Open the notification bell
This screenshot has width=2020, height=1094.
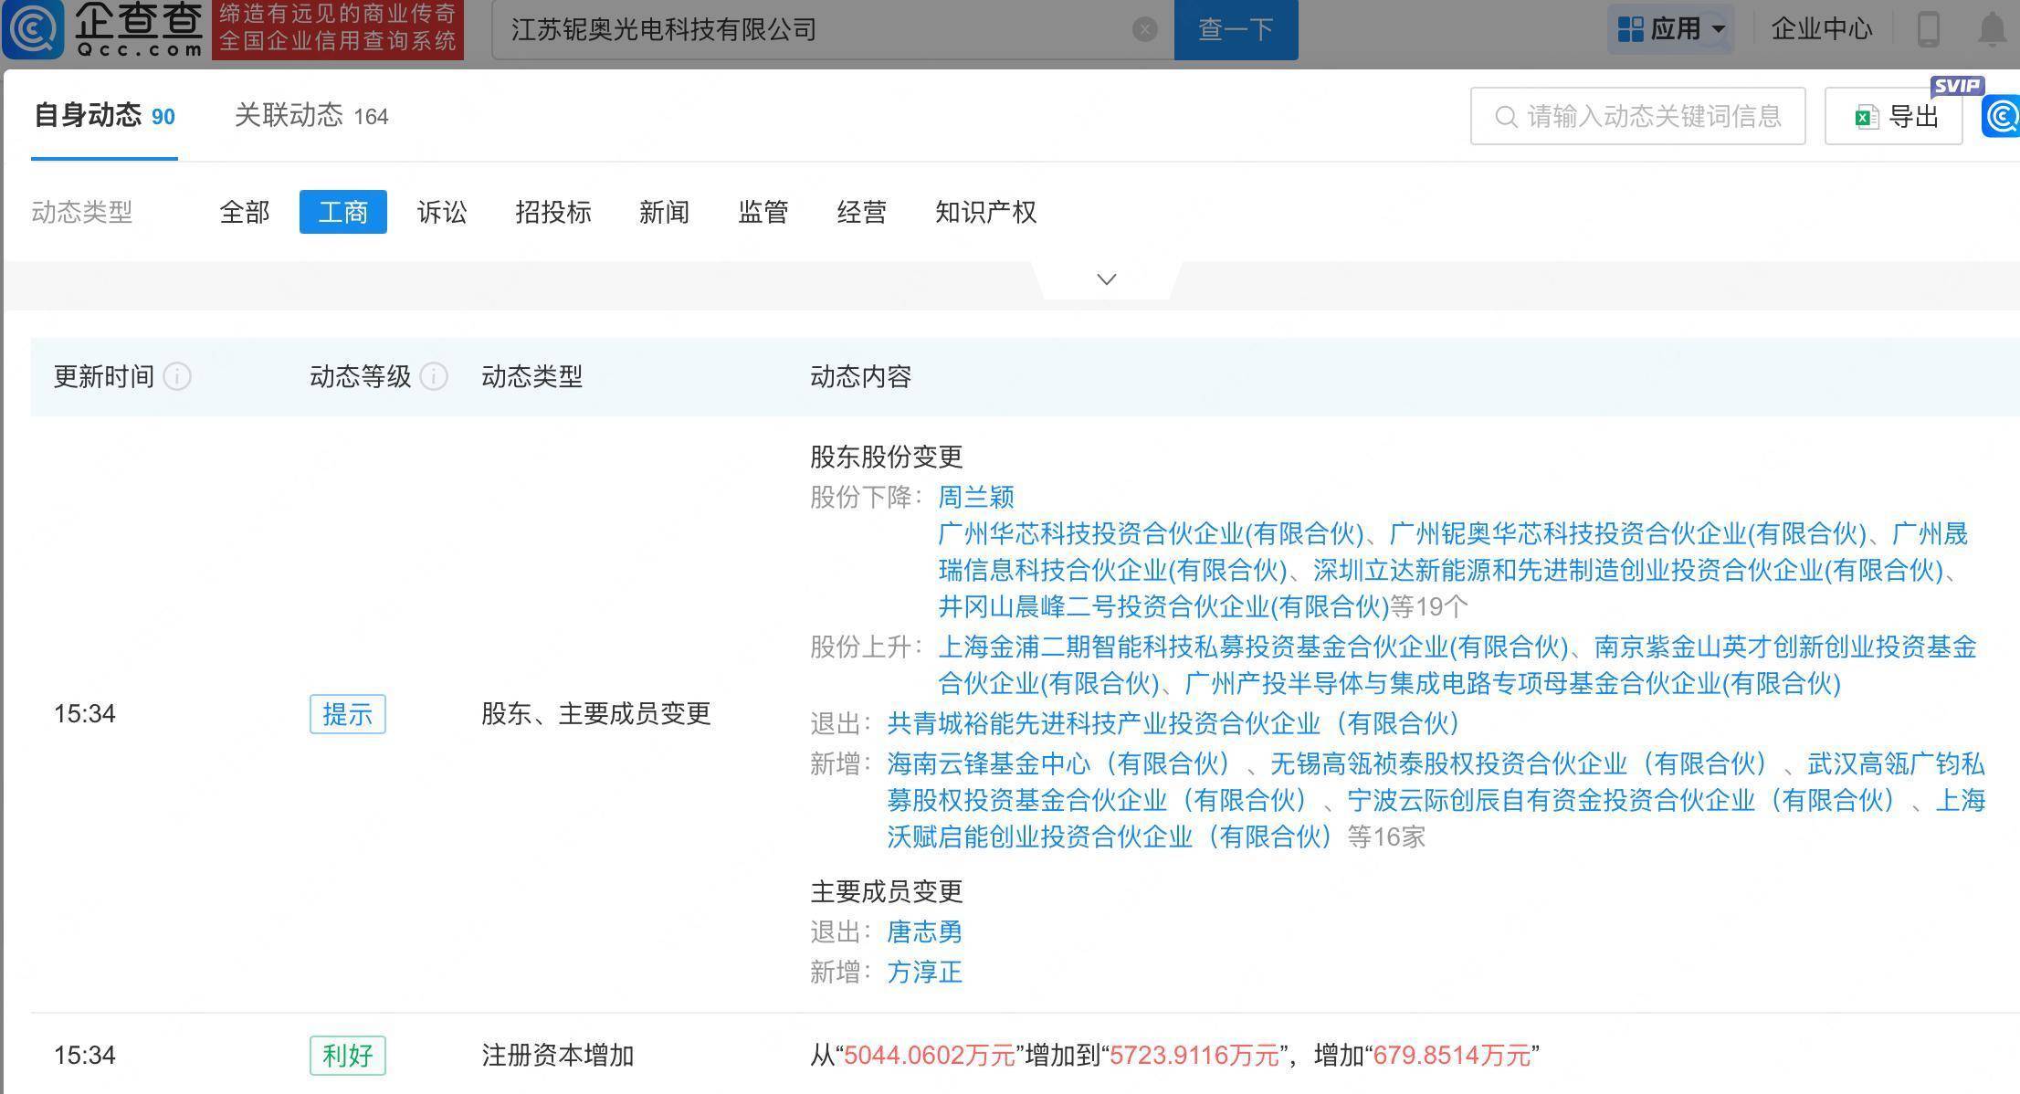point(1993,29)
